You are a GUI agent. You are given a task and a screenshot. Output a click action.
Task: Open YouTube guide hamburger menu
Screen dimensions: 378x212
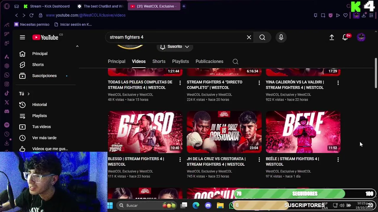pos(22,37)
